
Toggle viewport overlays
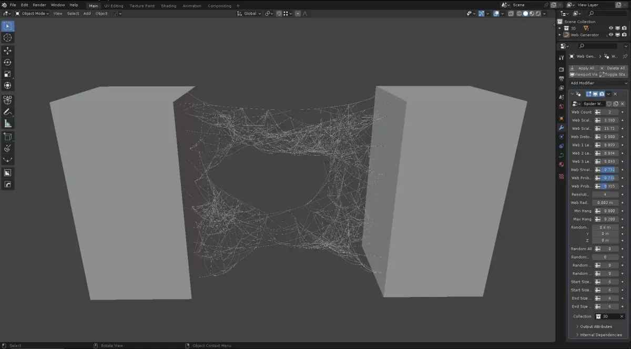coord(496,13)
